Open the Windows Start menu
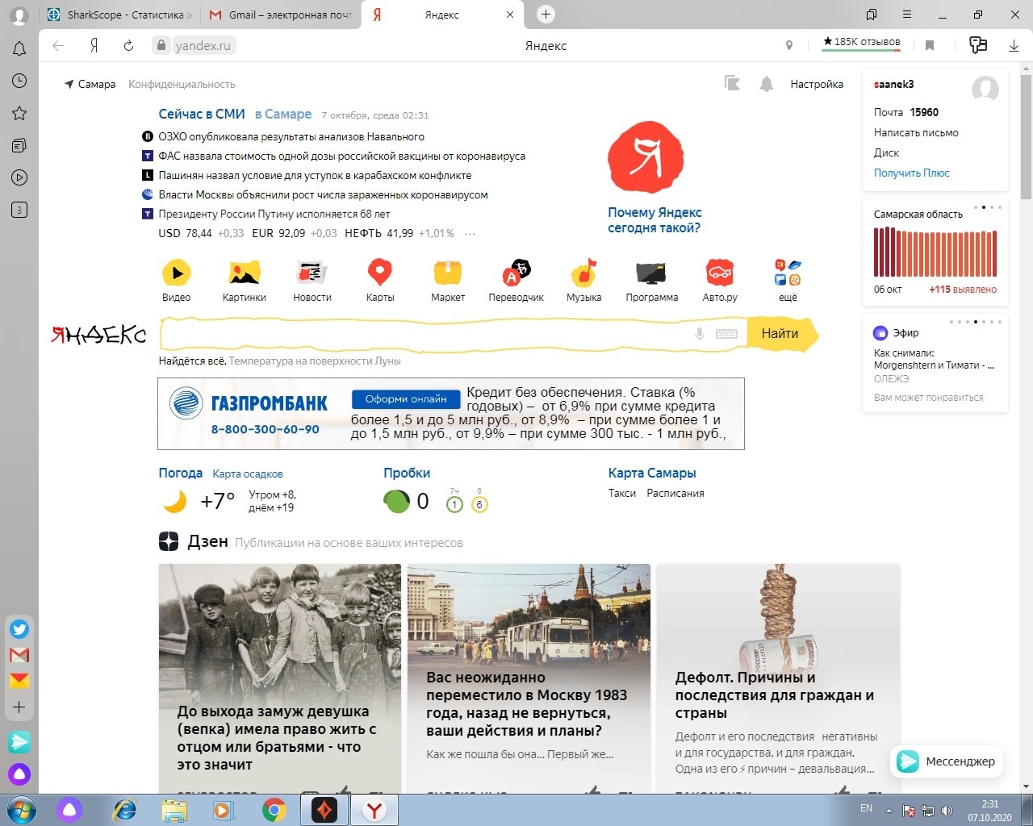This screenshot has height=826, width=1033. pyautogui.click(x=19, y=810)
